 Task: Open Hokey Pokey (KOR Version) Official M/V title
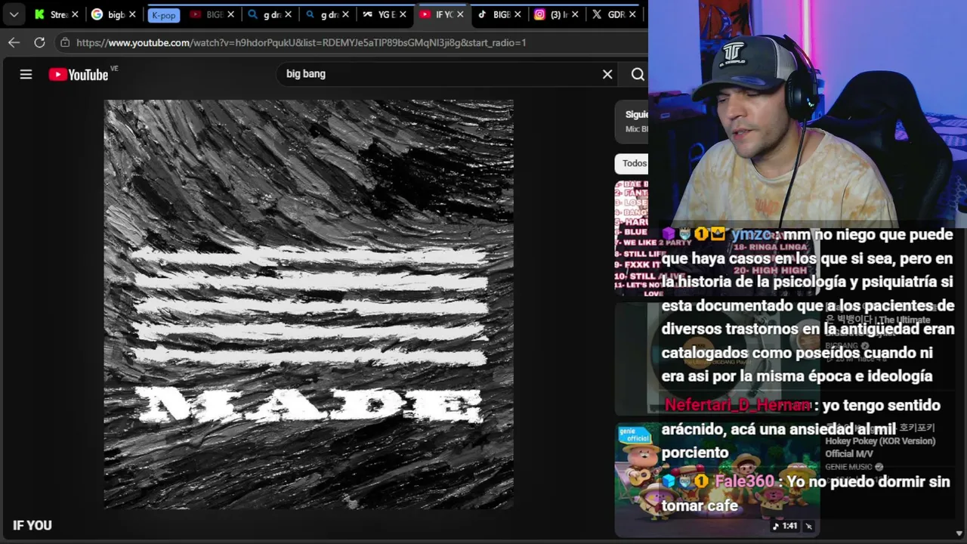point(880,441)
